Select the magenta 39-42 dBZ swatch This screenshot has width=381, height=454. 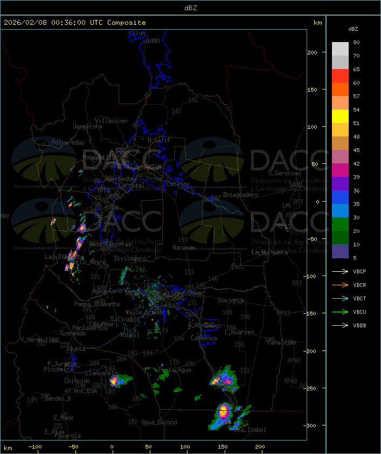340,170
